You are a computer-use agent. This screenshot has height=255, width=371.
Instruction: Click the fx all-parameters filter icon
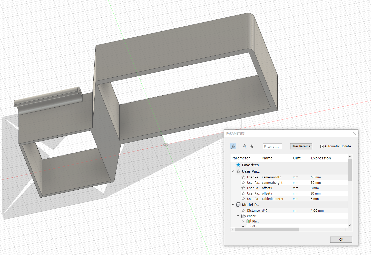click(233, 146)
